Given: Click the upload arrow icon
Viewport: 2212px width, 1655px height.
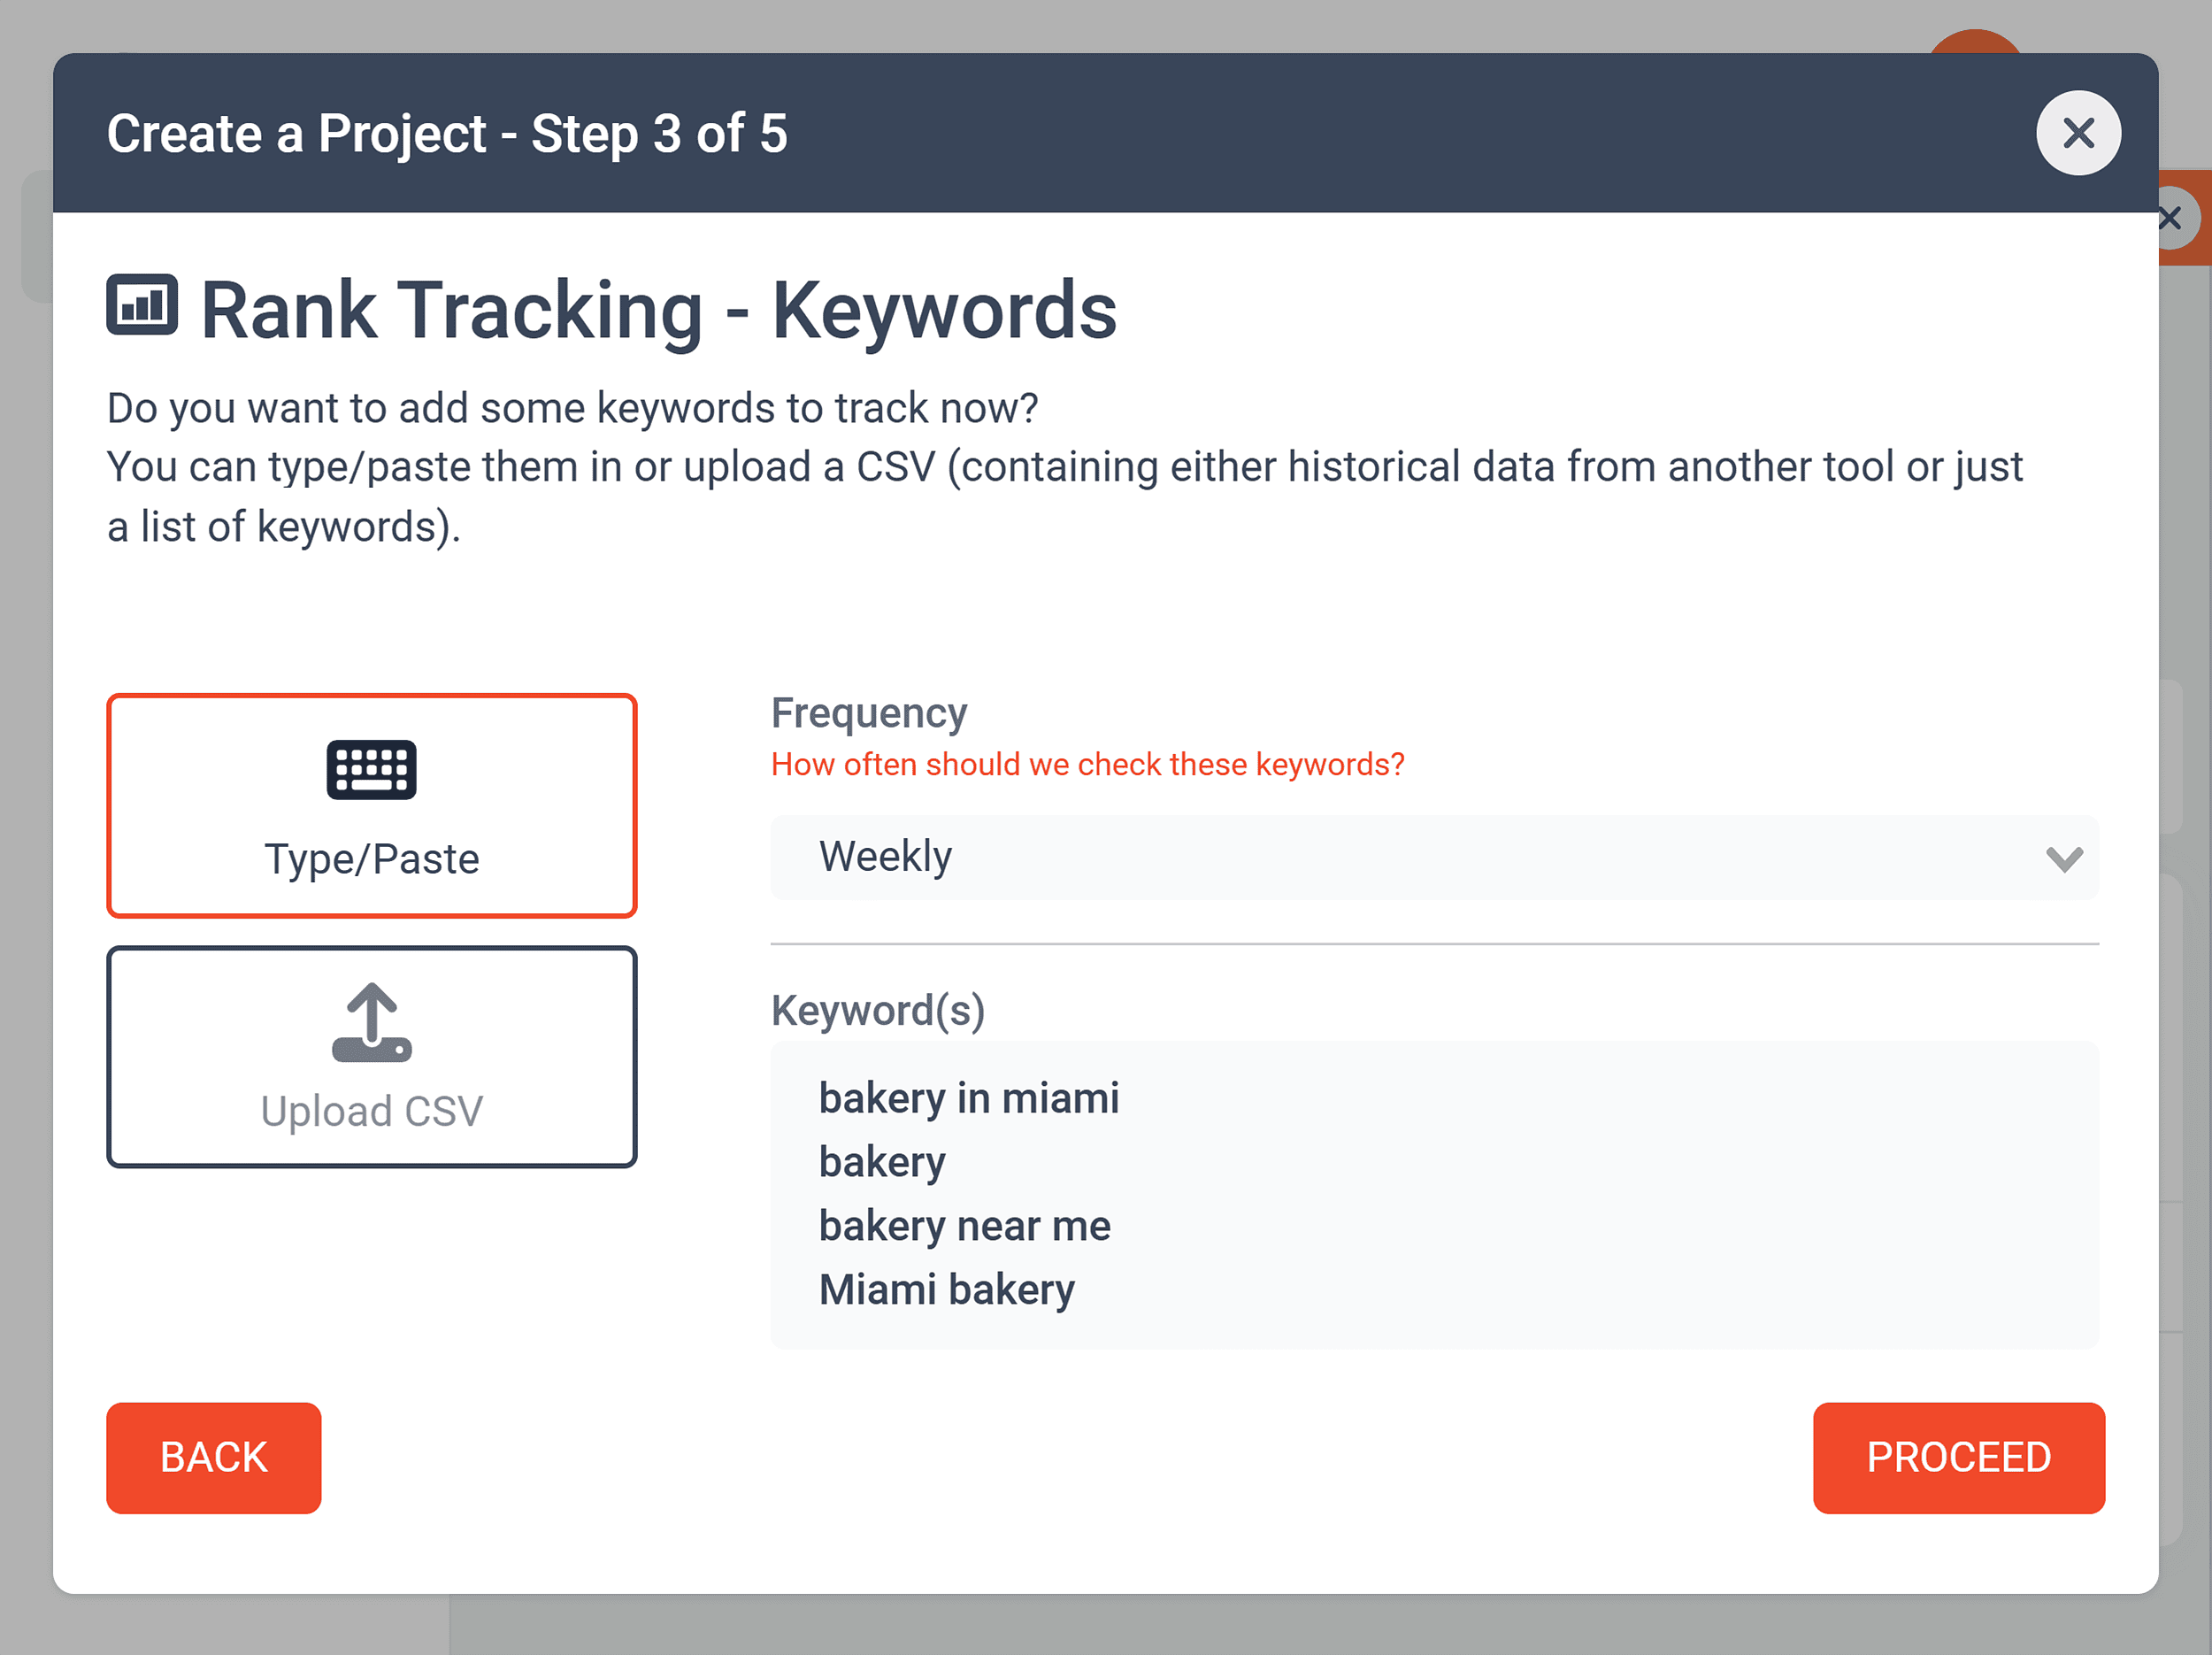Looking at the screenshot, I should point(371,1022).
